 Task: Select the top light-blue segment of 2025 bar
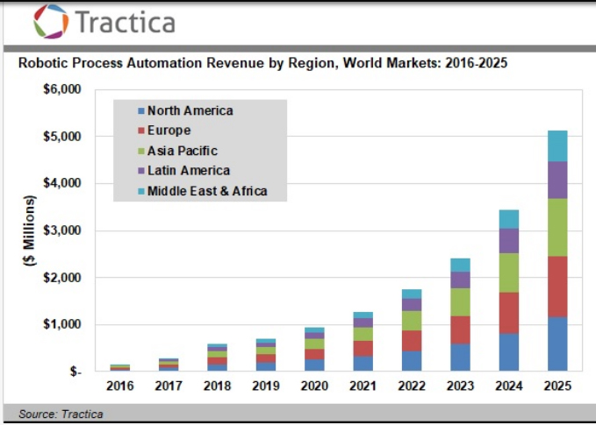coord(557,145)
